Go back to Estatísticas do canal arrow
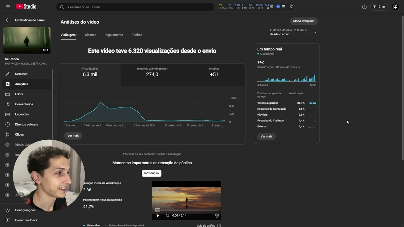Viewport: 404px width, 227px height. 8,20
